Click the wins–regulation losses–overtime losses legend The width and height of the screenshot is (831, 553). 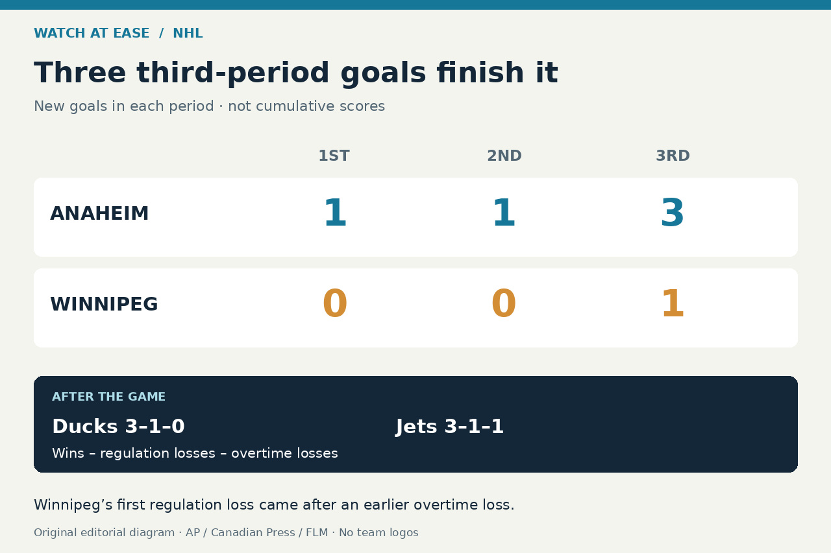[195, 453]
